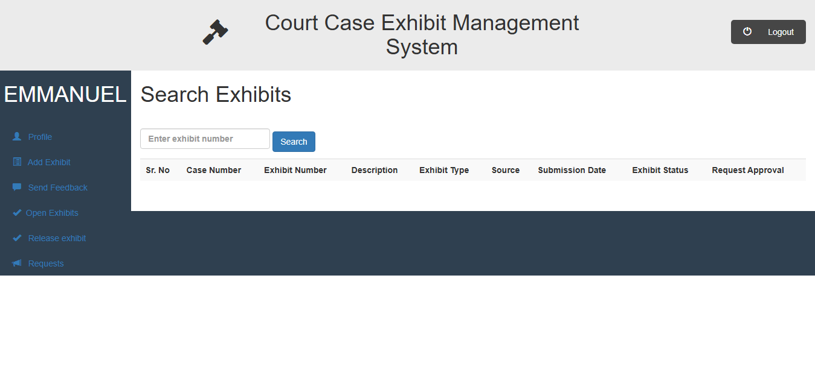Click the bullhorn icon beside Requests
The width and height of the screenshot is (815, 372).
tap(17, 263)
